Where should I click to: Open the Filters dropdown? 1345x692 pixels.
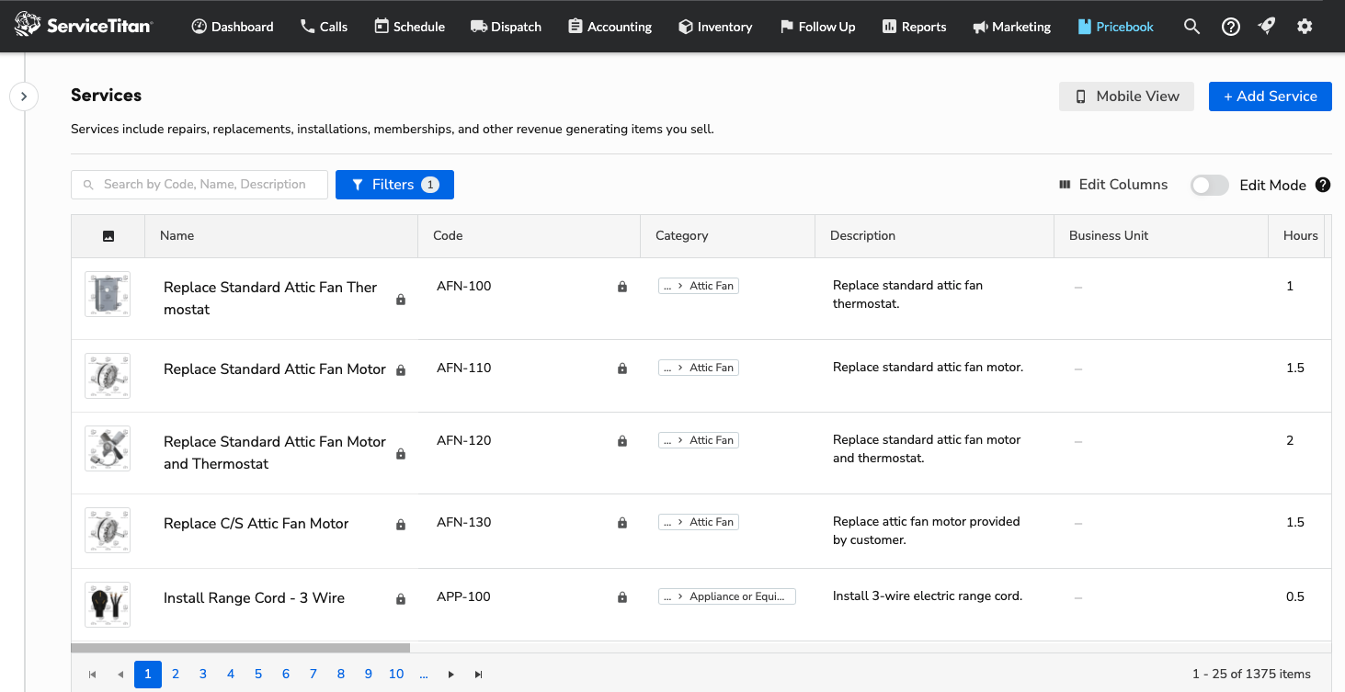[x=394, y=185]
